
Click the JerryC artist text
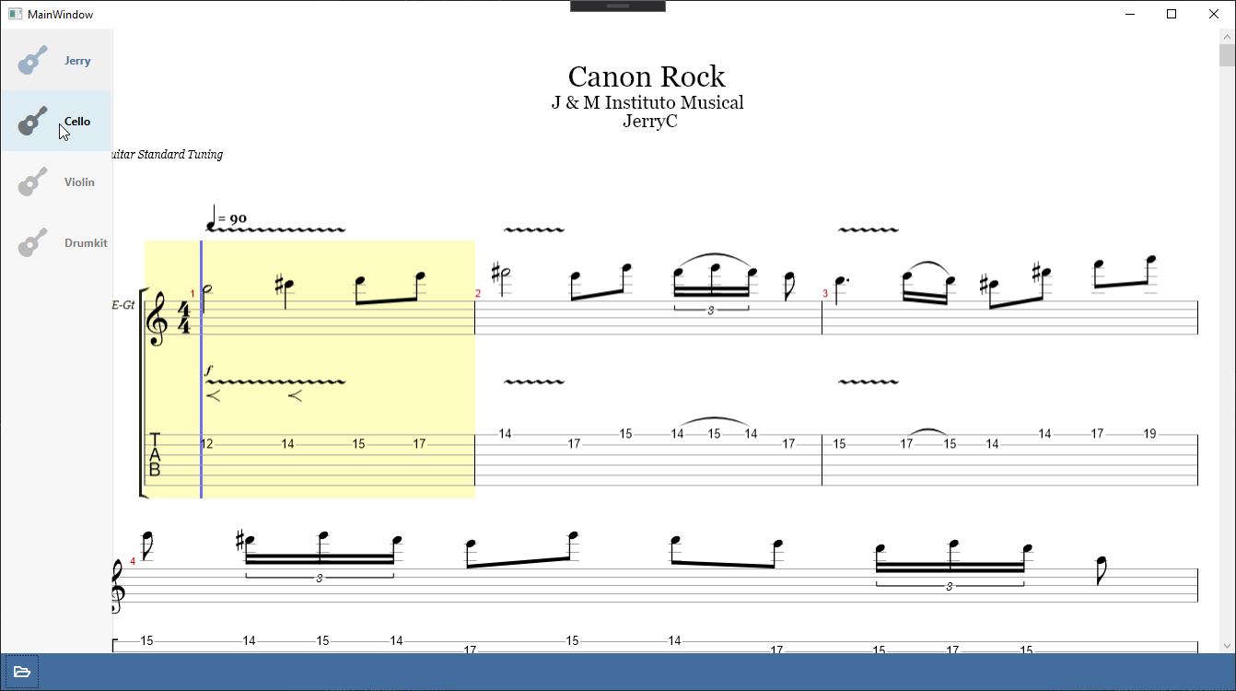[650, 121]
